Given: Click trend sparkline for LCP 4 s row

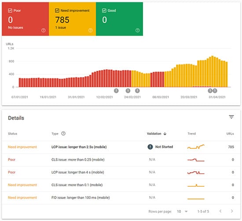Looking at the screenshot, I should (x=196, y=173).
